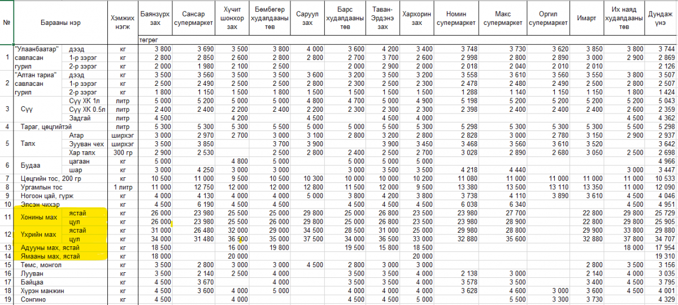The height and width of the screenshot is (305, 678).
Task: Click the "Адууны мах, ястай" row label
Action: (x=50, y=248)
